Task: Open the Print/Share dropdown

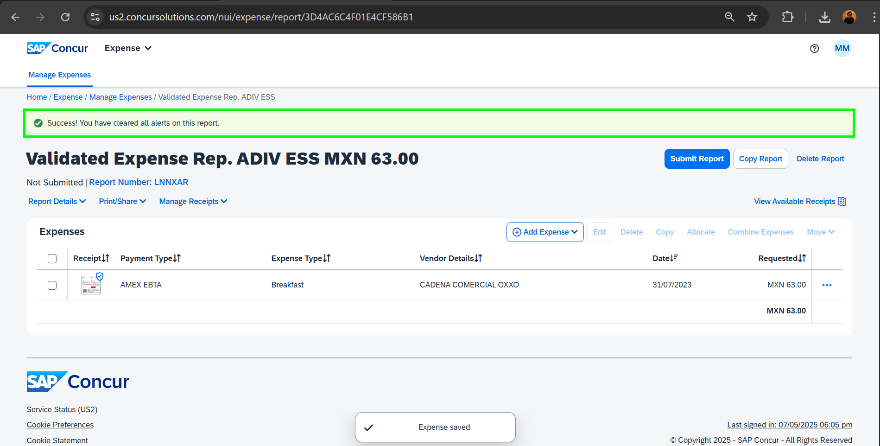Action: pos(122,201)
